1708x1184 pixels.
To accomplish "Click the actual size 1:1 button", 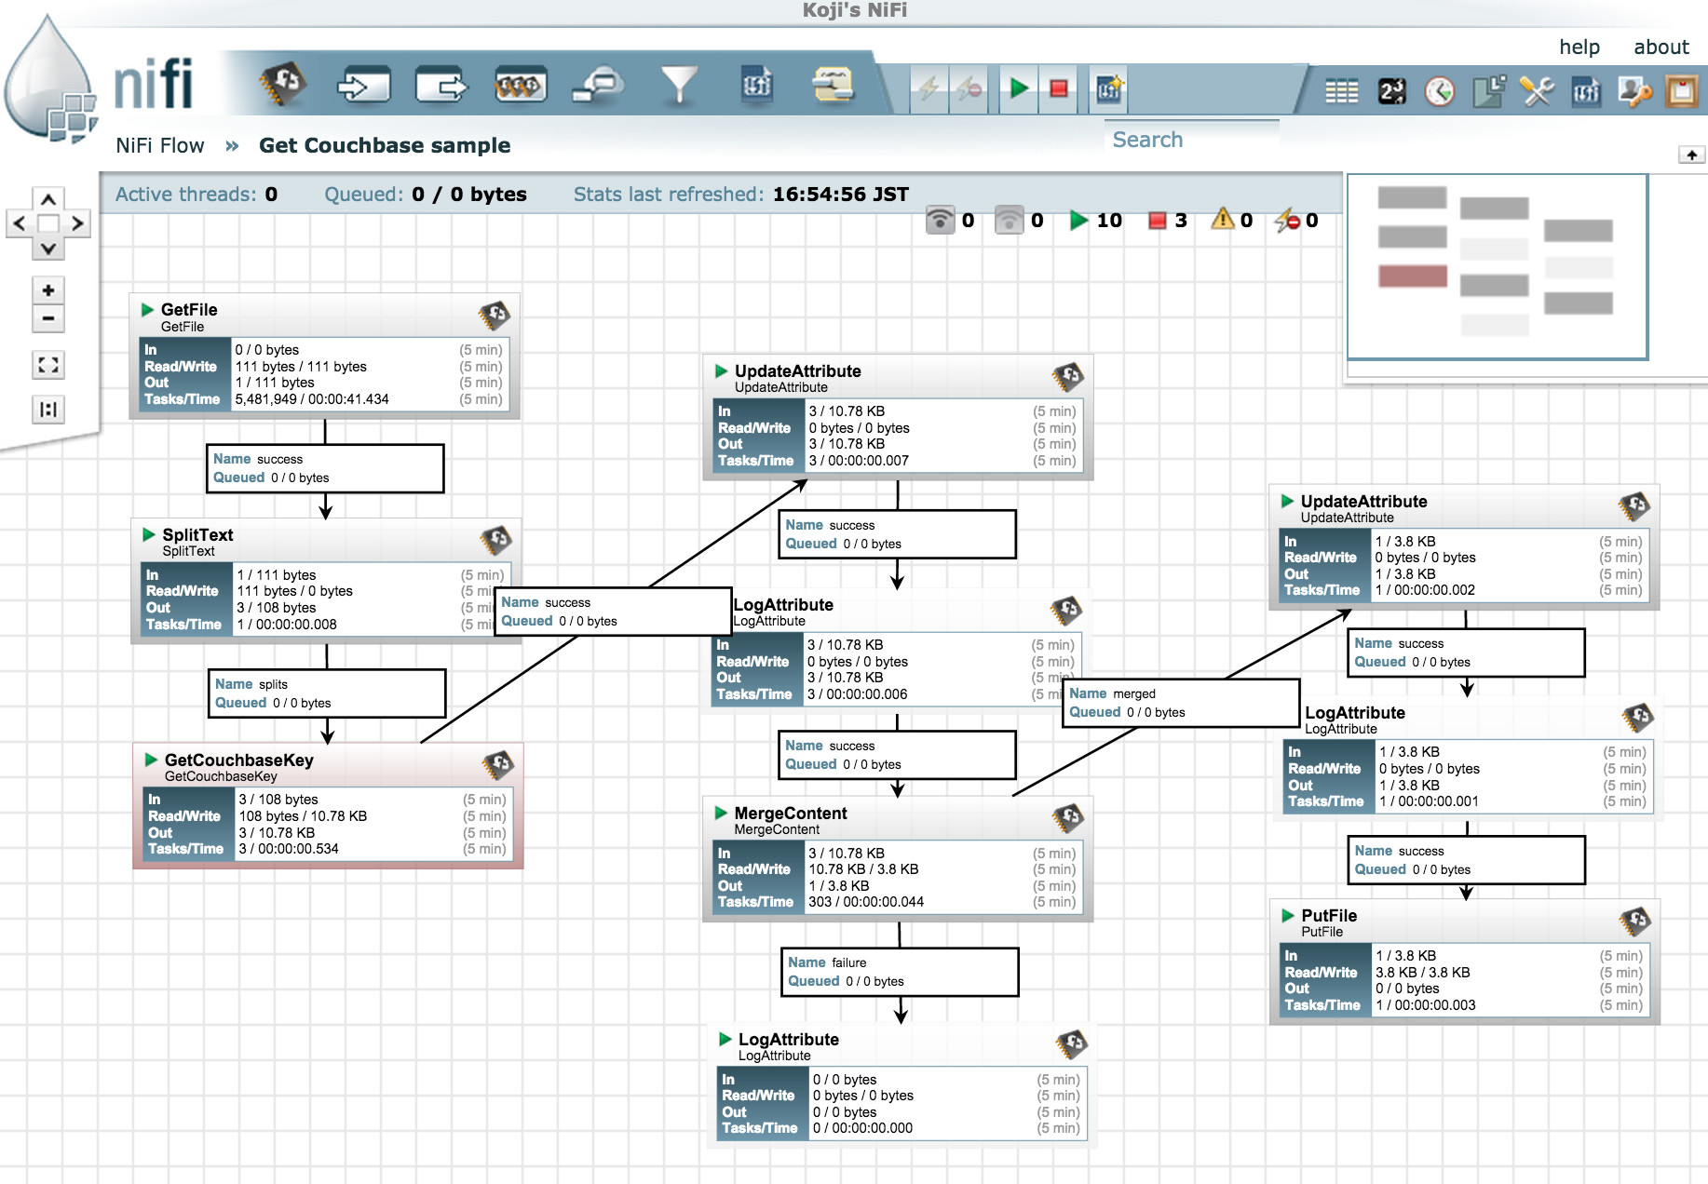I will pos(48,410).
